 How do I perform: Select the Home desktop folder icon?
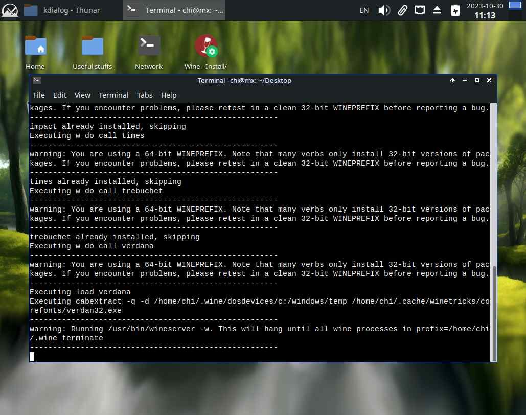coord(36,53)
